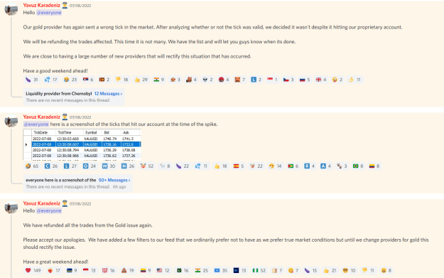Screen dimensions: 444x278
Task: Click the letter O reaction showing 24
Action: click(90, 166)
